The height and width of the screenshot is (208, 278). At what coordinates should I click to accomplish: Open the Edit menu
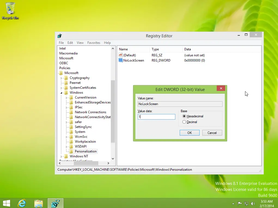pyautogui.click(x=70, y=43)
